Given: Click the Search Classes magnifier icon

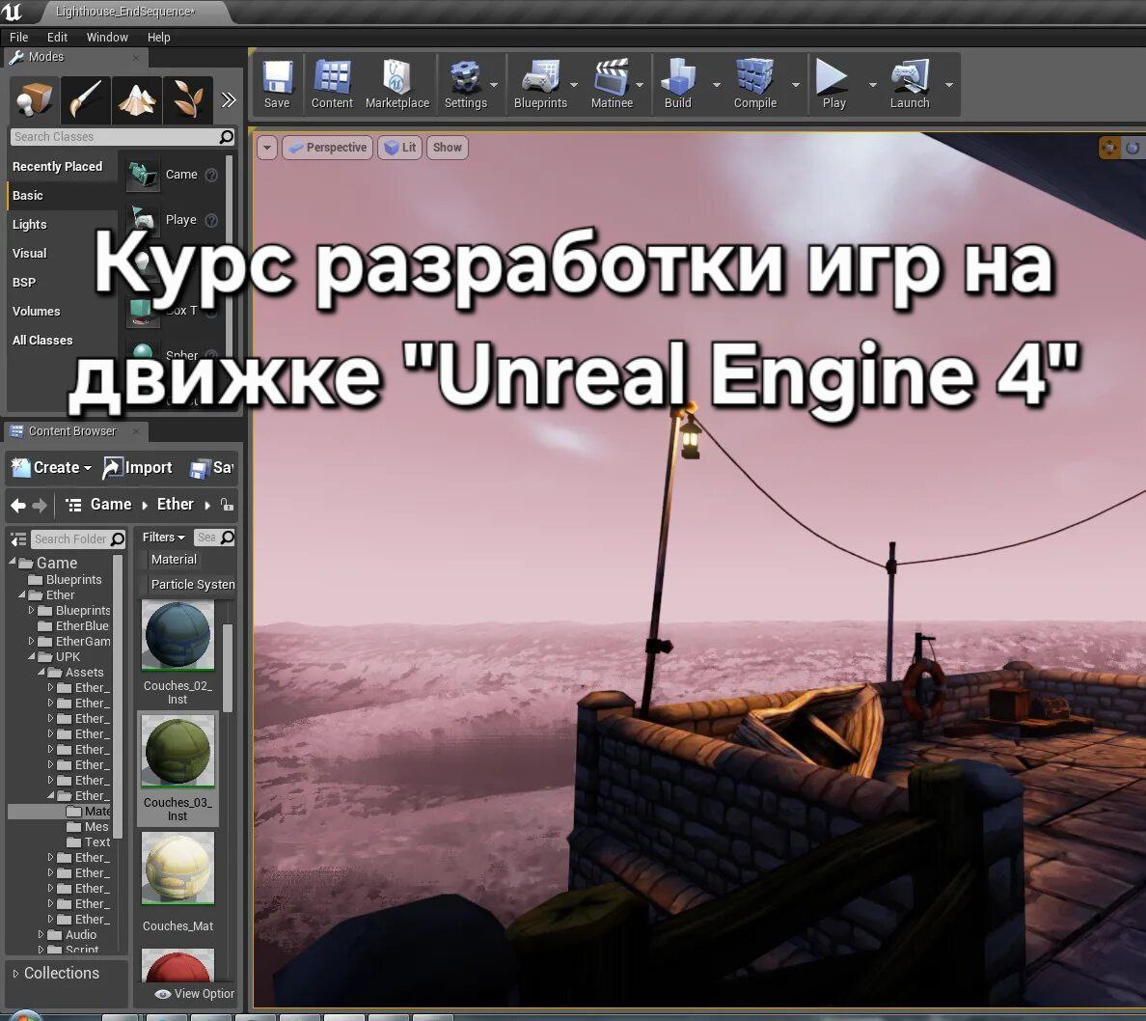Looking at the screenshot, I should 227,136.
